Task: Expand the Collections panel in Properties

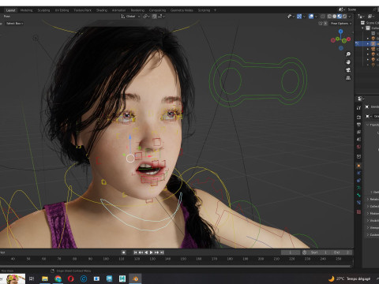Action: coord(373,207)
